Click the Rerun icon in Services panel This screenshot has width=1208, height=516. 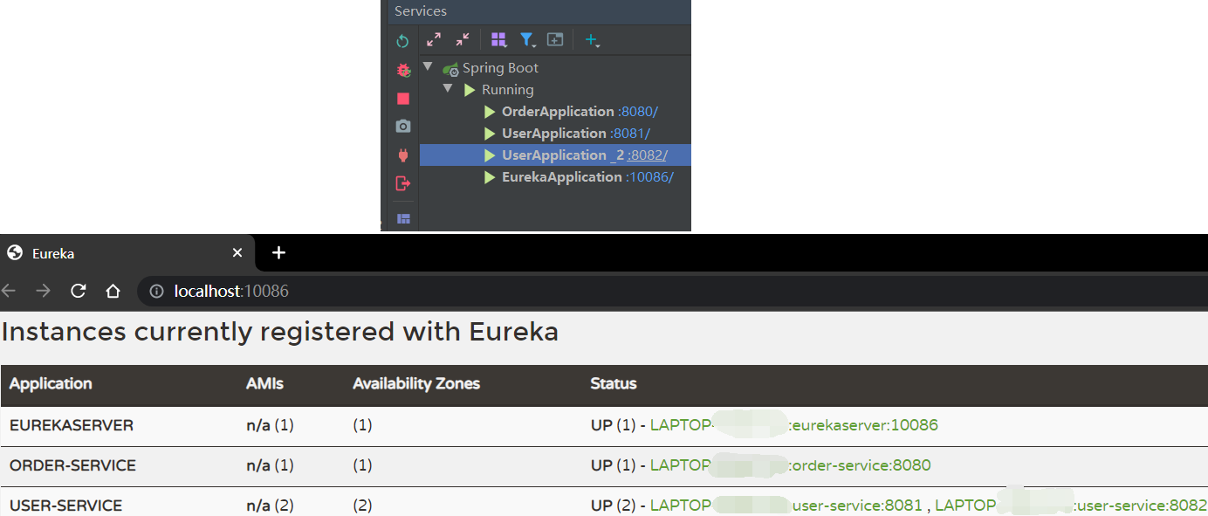pos(402,41)
